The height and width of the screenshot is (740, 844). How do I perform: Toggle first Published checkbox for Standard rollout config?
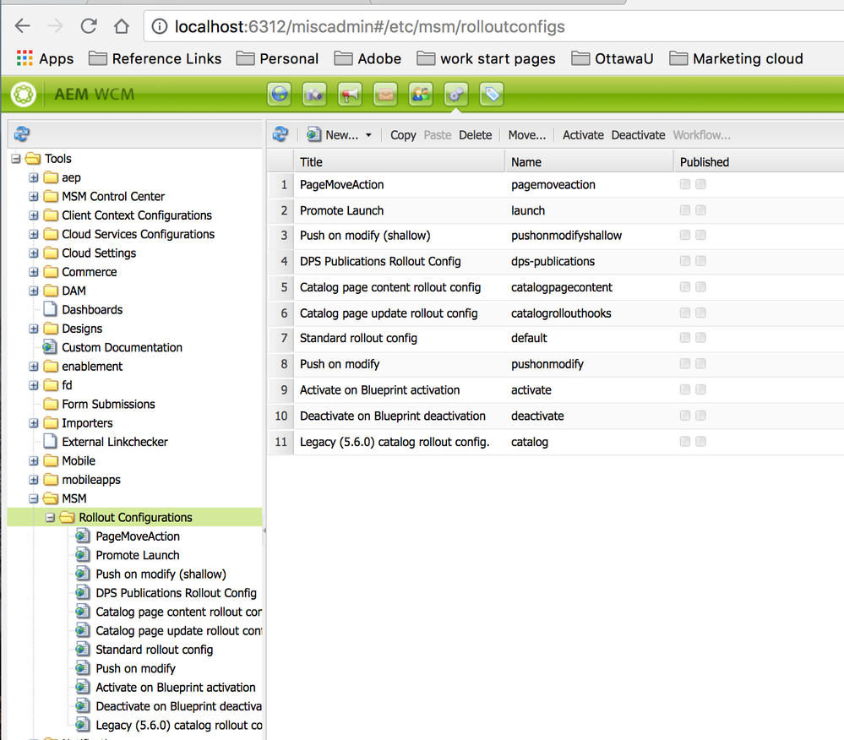tap(685, 338)
